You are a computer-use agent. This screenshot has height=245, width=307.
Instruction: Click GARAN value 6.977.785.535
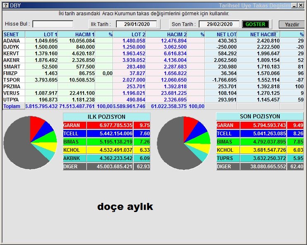[x=116, y=125]
